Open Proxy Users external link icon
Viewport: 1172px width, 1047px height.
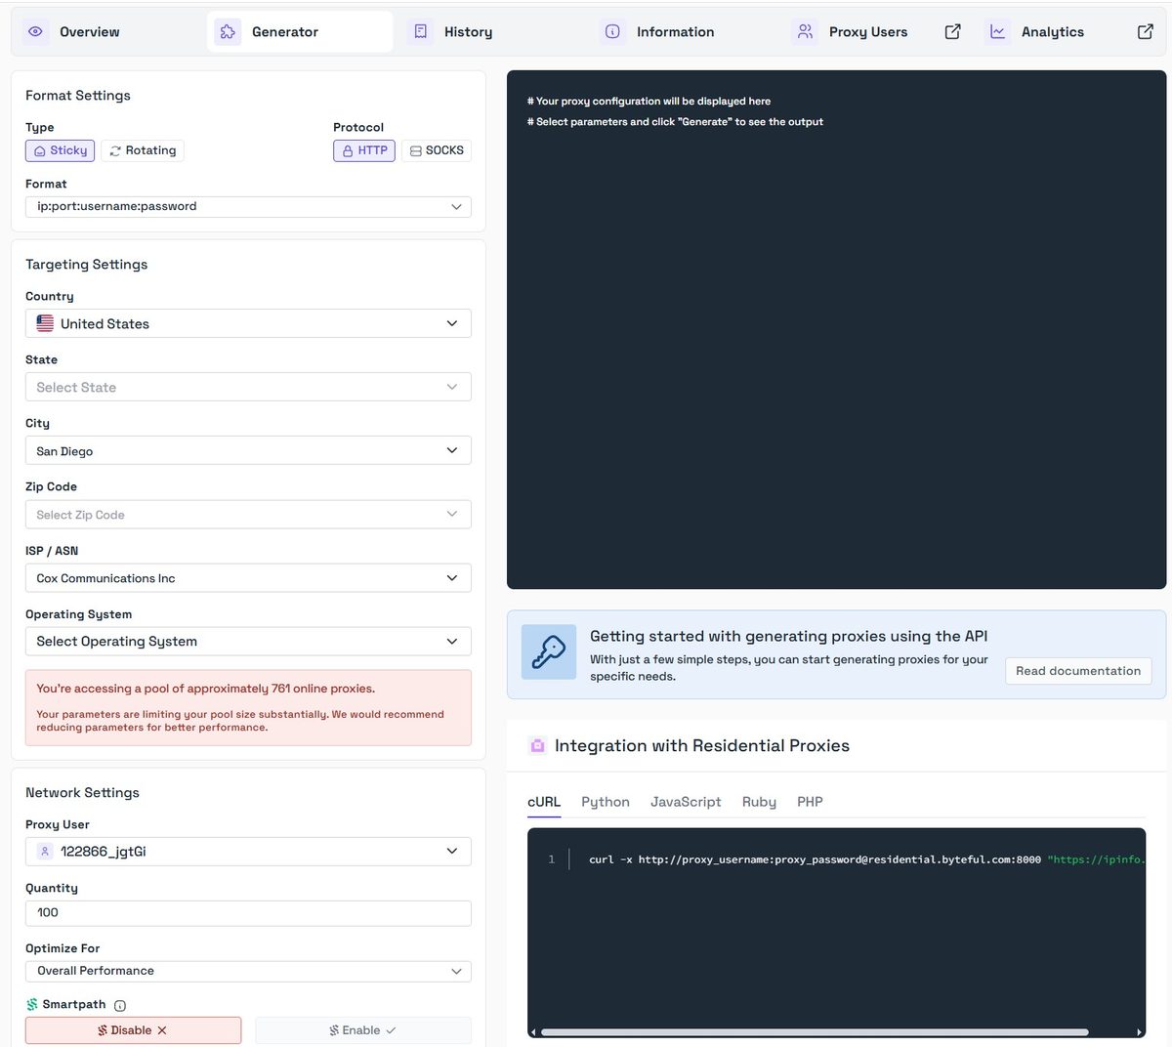952,31
